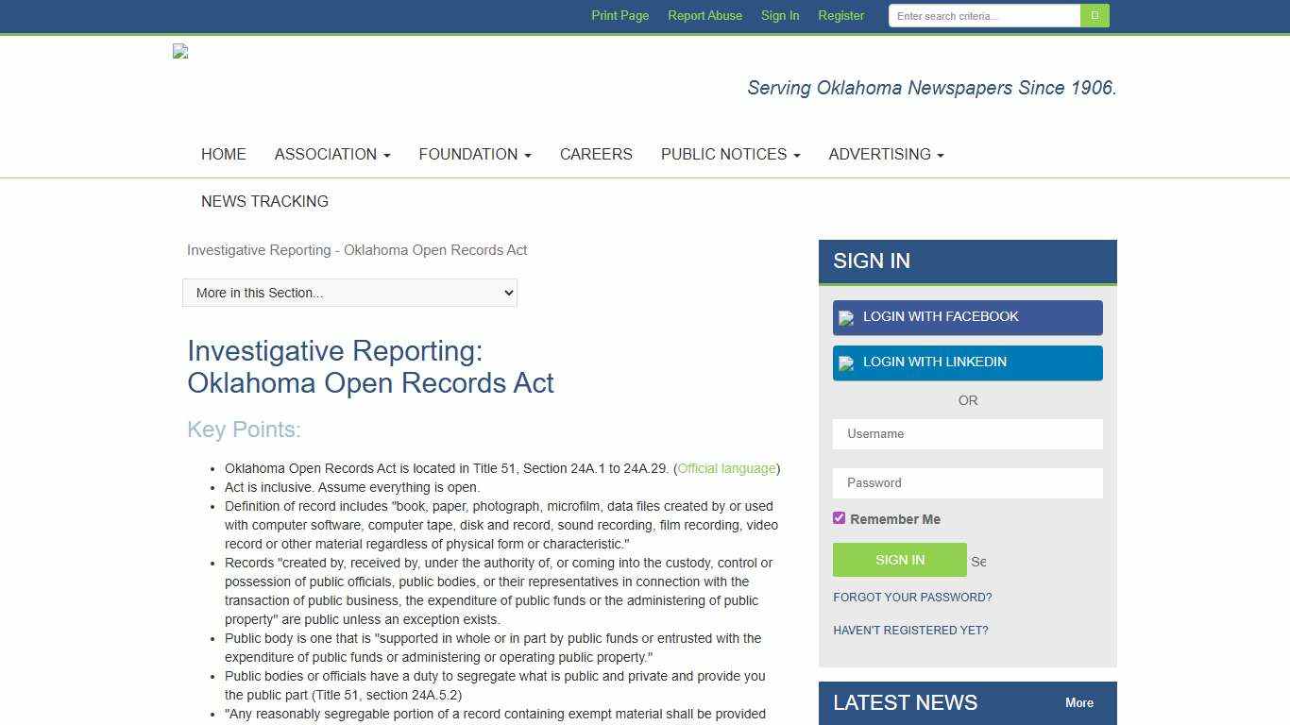The width and height of the screenshot is (1290, 725).
Task: Open the NEWS TRACKING menu item
Action: pyautogui.click(x=264, y=201)
